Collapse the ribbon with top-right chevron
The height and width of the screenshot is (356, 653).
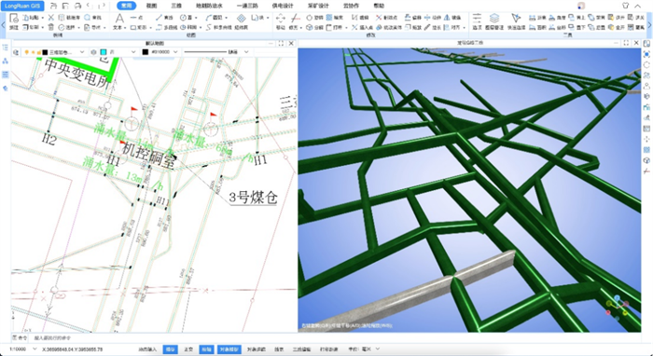tap(637, 6)
